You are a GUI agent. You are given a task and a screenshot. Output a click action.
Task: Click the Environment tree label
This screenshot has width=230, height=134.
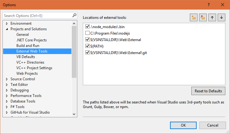21,23
